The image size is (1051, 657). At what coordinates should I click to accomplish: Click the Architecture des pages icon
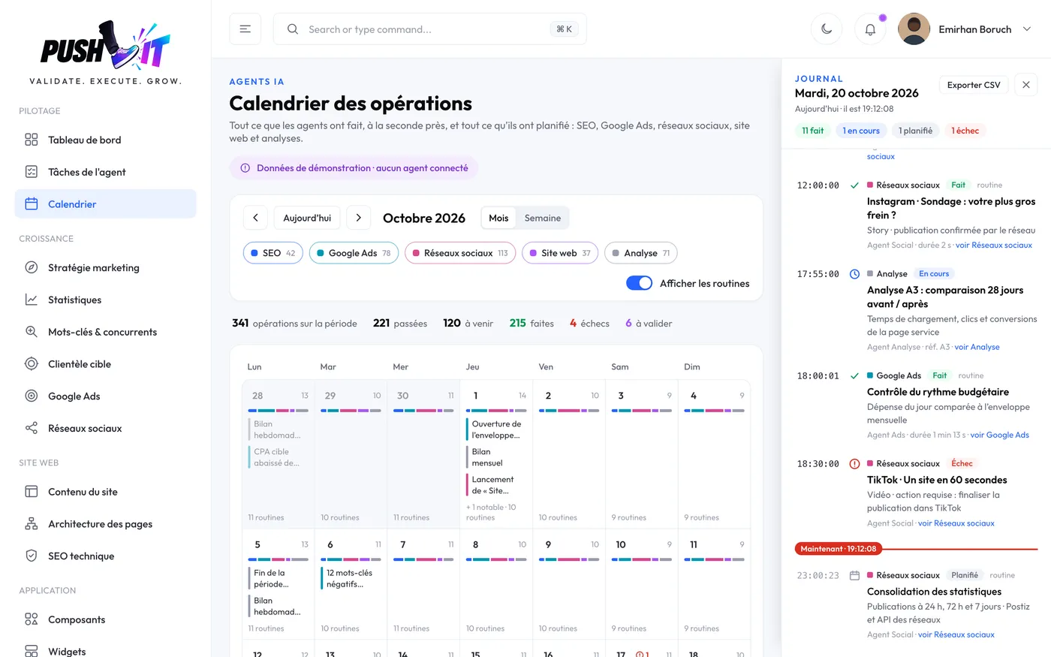[x=32, y=524]
